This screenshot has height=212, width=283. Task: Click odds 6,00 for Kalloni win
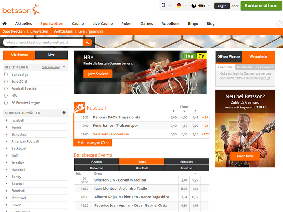click(x=173, y=117)
